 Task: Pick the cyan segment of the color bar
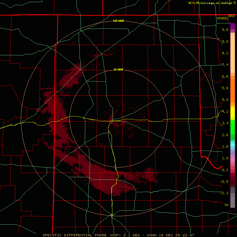tap(233, 145)
